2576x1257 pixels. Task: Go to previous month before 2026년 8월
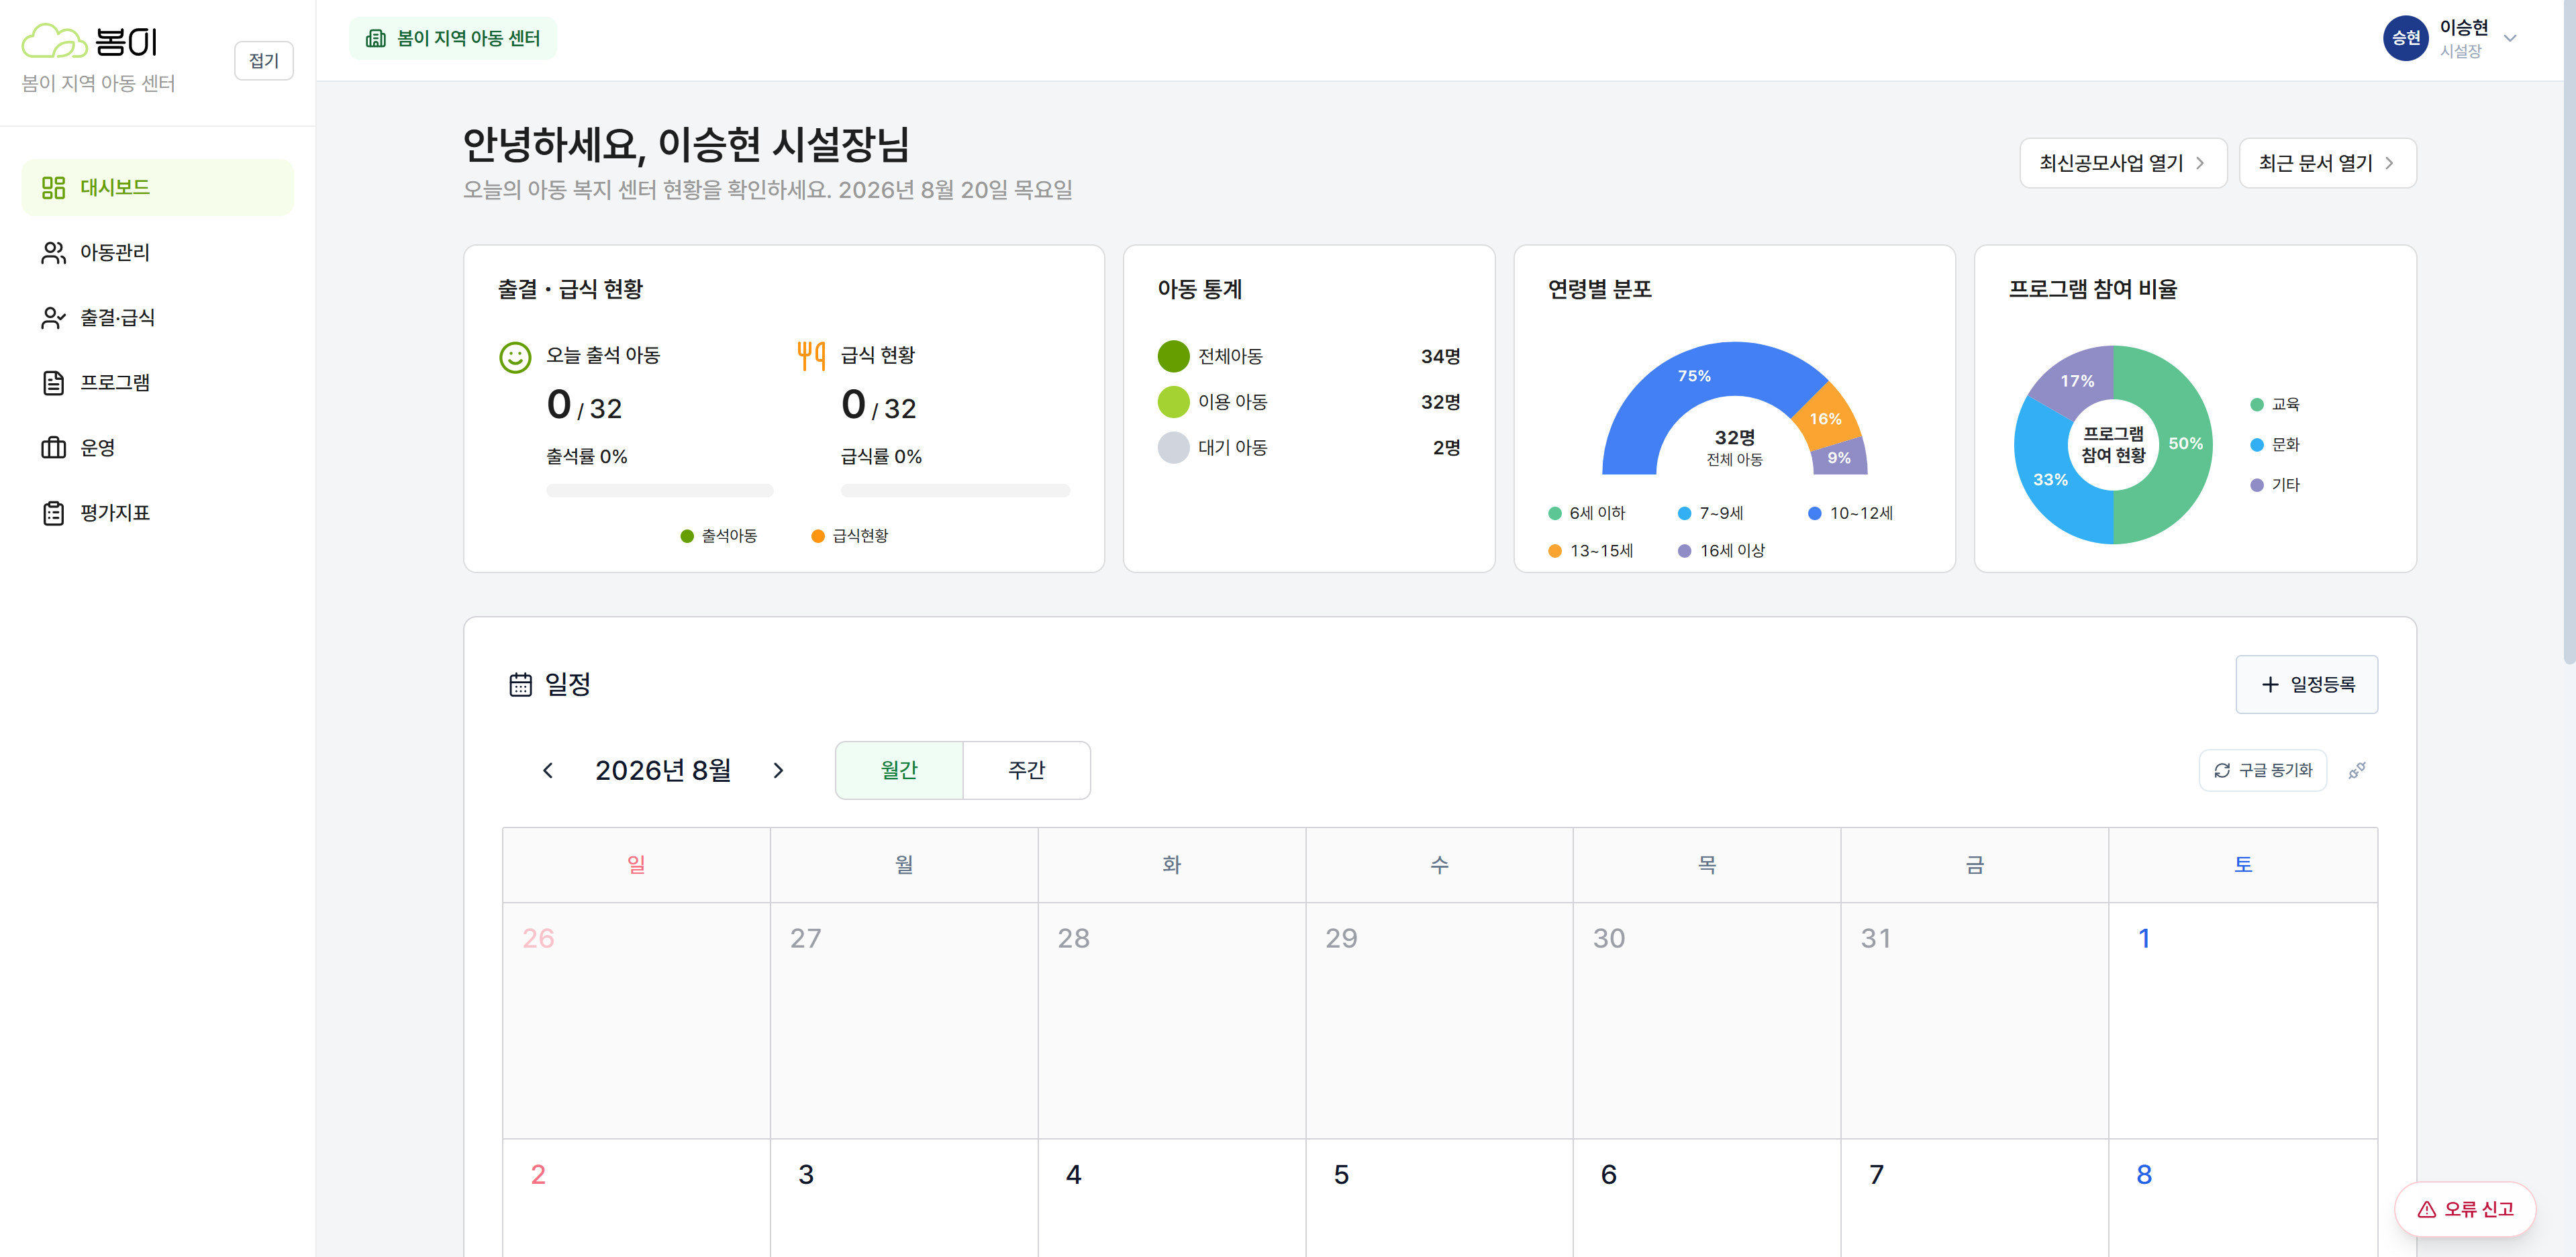548,770
